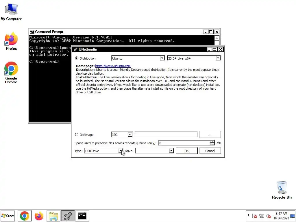This screenshot has height=222, width=296.
Task: Minimize the UNetbootin window
Action: click(x=209, y=49)
